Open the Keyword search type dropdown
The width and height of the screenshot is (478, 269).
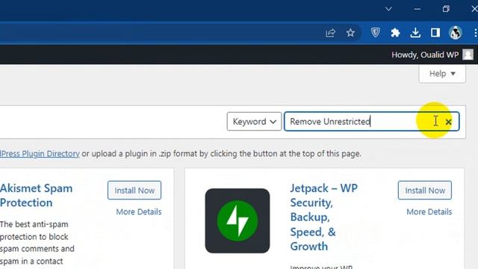(x=254, y=121)
